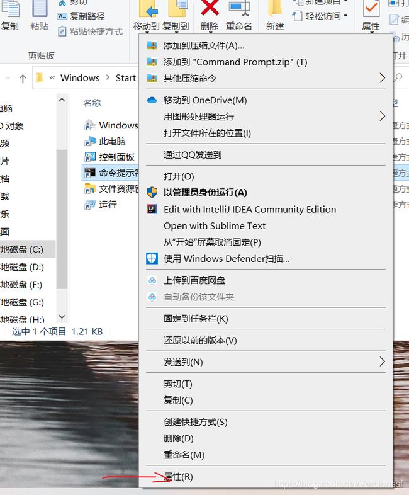Click the navigation pane scrollbar thumb

[62, 219]
